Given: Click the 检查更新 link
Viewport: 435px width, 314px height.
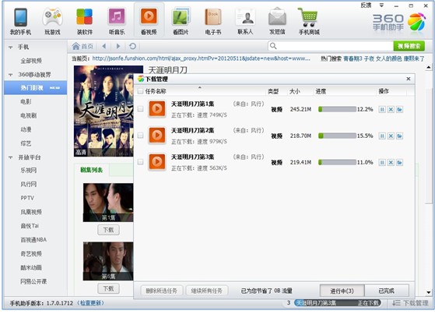Looking at the screenshot, I should coord(91,303).
